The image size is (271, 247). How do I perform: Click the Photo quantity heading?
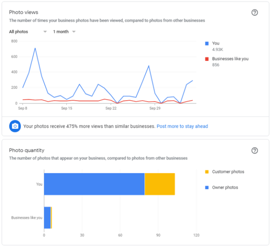tap(27, 150)
